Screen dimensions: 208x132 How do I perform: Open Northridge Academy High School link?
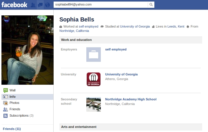pyautogui.click(x=131, y=99)
